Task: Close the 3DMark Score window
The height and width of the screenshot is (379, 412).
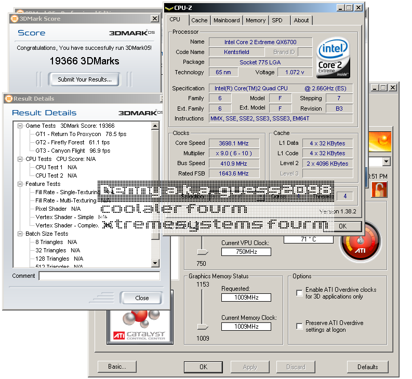Action: (x=154, y=19)
